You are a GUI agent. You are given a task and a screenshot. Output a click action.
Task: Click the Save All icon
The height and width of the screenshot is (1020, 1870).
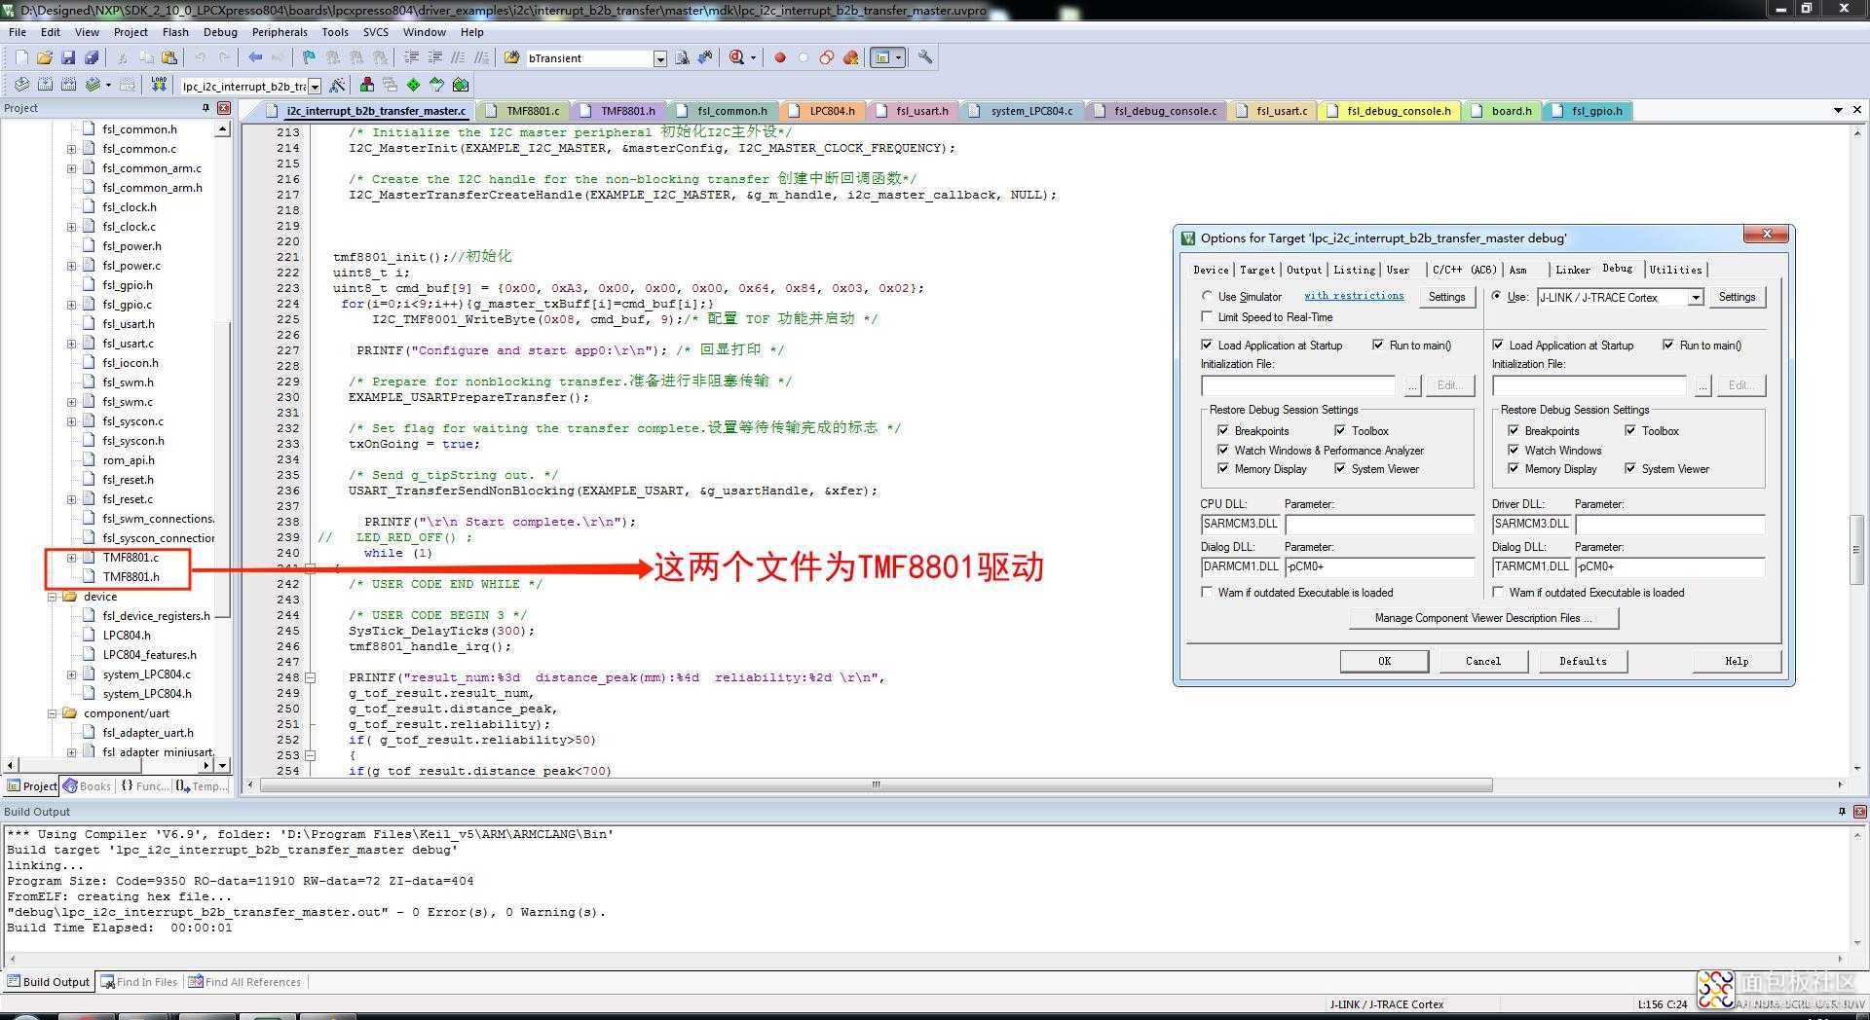[92, 58]
